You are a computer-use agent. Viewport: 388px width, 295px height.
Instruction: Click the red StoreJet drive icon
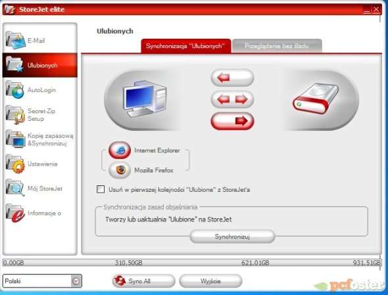[x=316, y=99]
